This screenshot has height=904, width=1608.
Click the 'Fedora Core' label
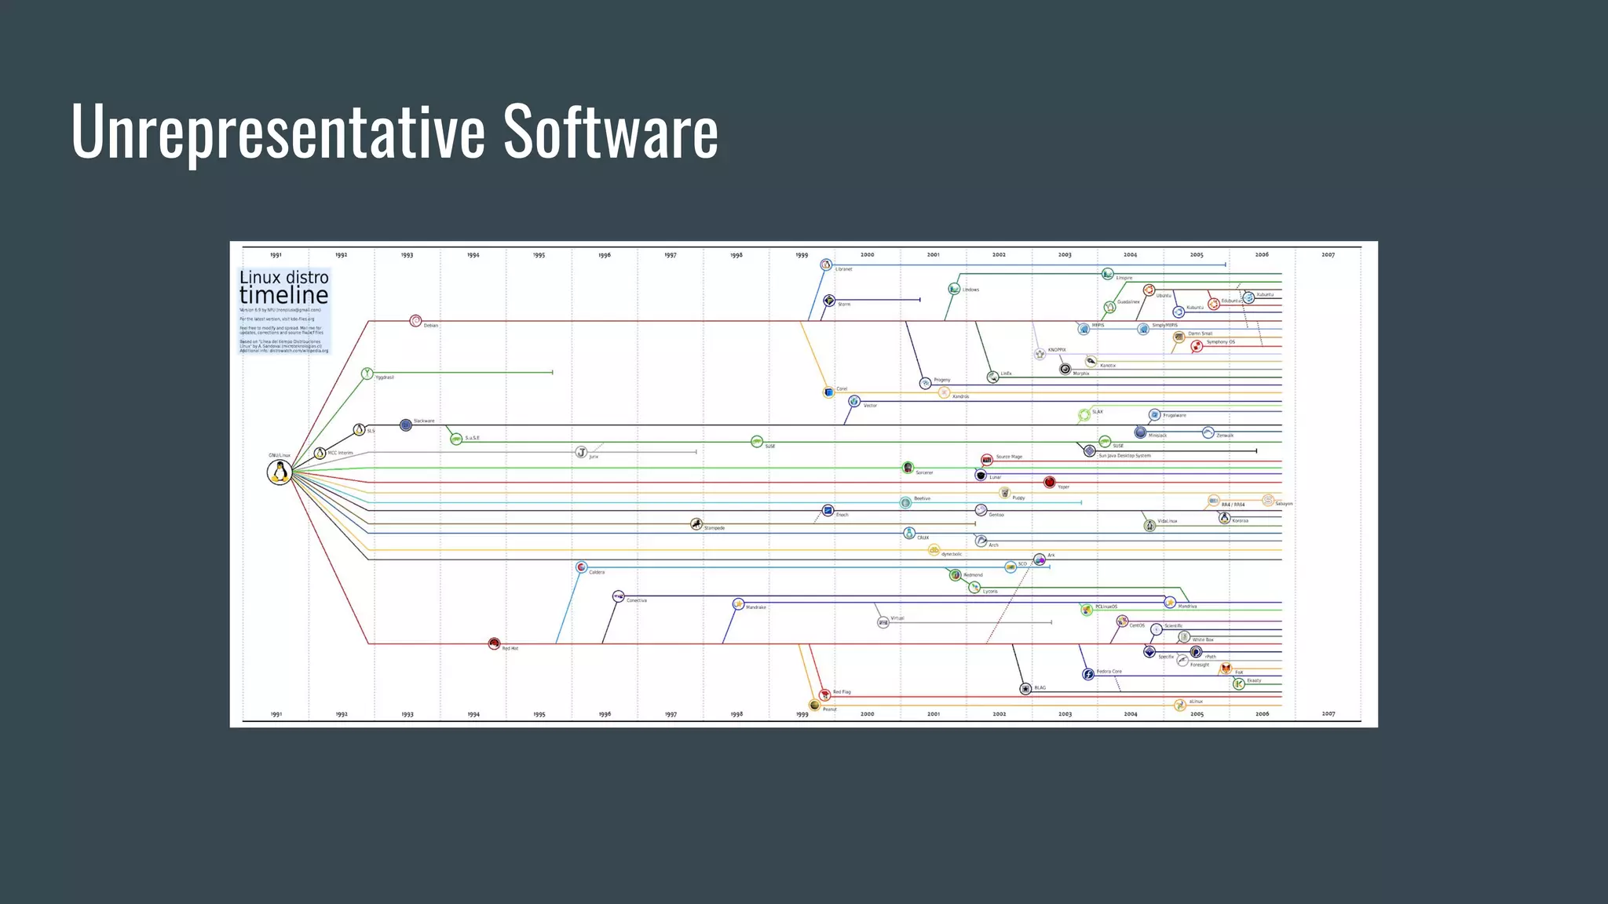click(1109, 672)
